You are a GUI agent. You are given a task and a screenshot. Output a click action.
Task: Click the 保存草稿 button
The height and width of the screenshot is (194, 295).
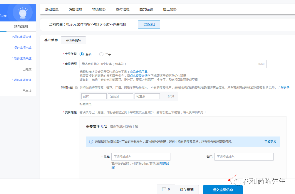187,189
